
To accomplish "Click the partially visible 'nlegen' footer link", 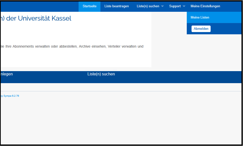I will (x=7, y=74).
